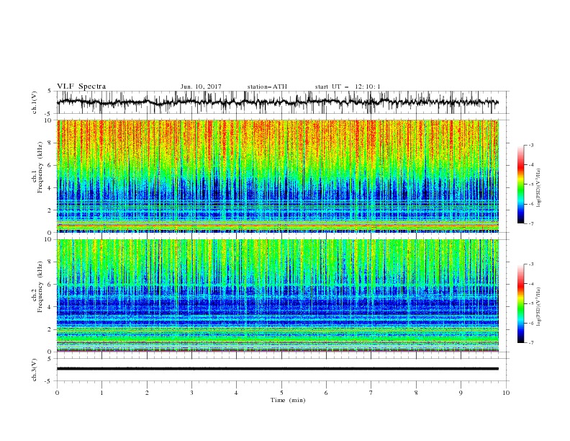Click the flat ch.3 voltage trace
This screenshot has width=570, height=441.
click(277, 369)
